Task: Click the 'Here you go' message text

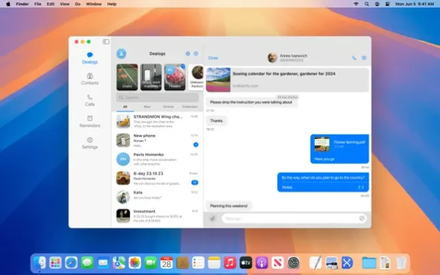Action: point(324,159)
